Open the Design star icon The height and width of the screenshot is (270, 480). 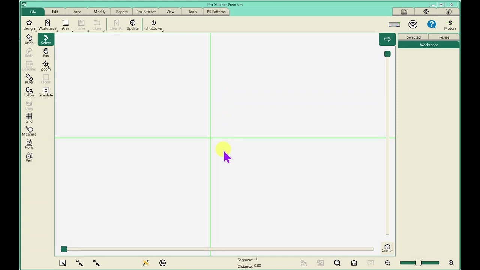pyautogui.click(x=29, y=25)
